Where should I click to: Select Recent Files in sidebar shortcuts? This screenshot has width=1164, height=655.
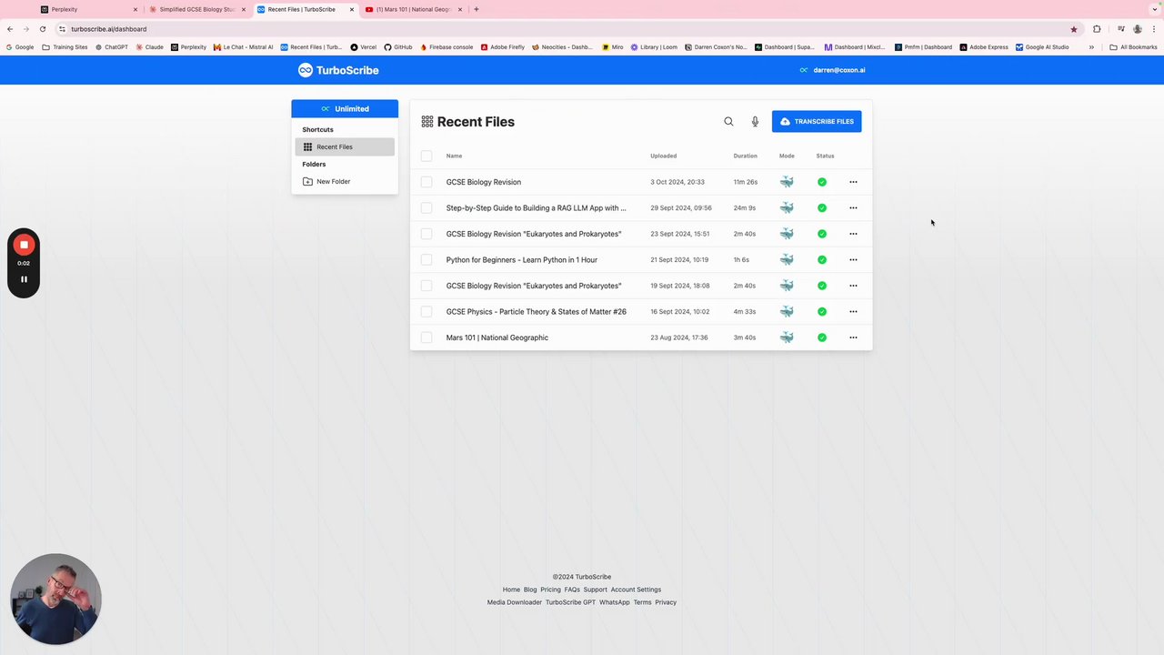(x=345, y=146)
